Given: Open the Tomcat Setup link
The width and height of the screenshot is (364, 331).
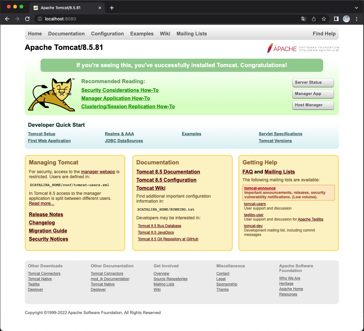Looking at the screenshot, I should (x=41, y=134).
